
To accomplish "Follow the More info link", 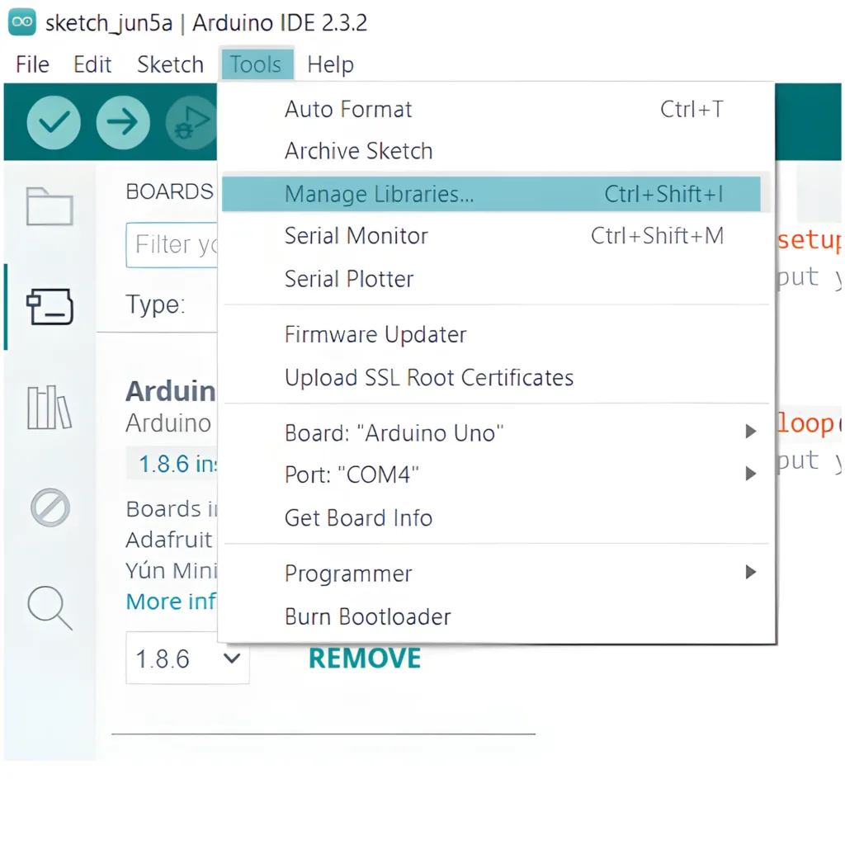I will (172, 602).
